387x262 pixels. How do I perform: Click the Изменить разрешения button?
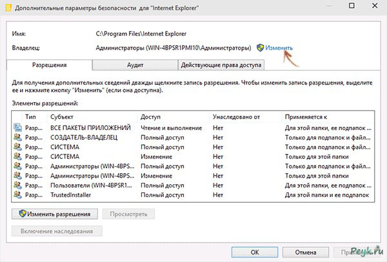click(x=55, y=214)
